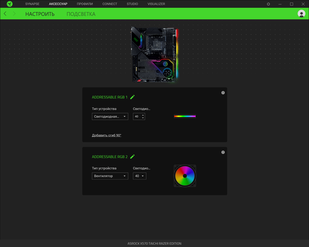Open help icon for ADDRESSABLE RGB 2 panel
This screenshot has width=309, height=247.
[223, 152]
